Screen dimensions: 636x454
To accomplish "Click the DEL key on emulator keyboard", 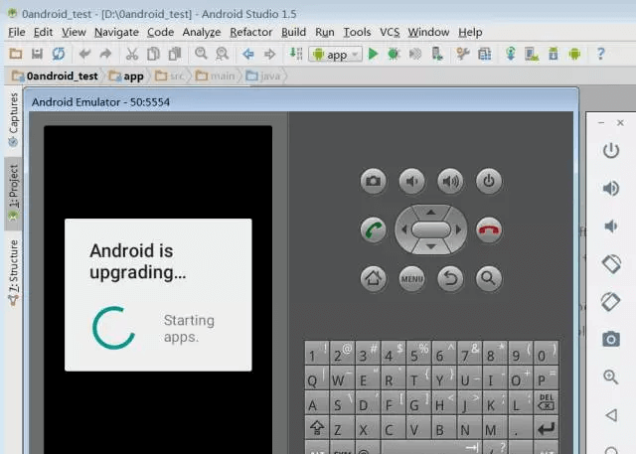I will tap(547, 403).
